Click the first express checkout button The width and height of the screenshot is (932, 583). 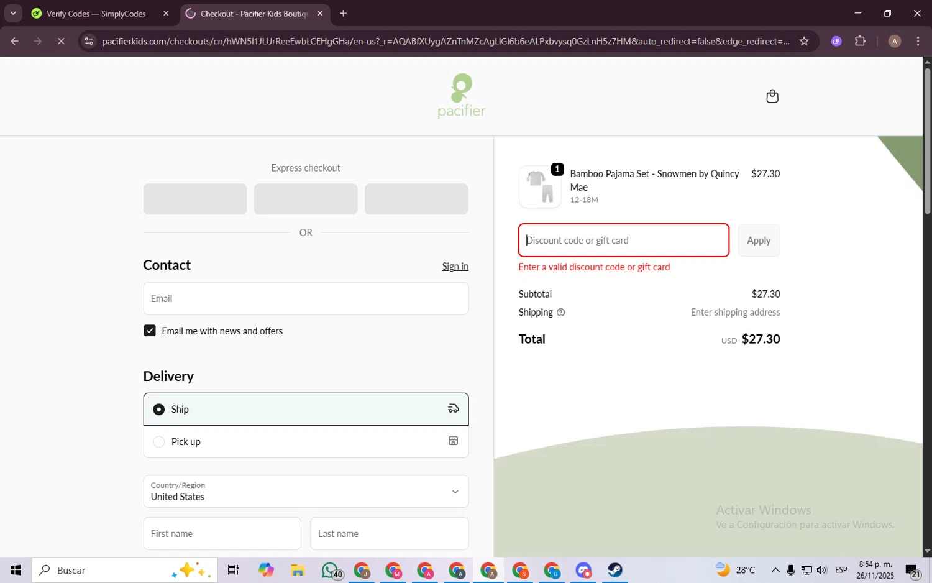(x=195, y=199)
